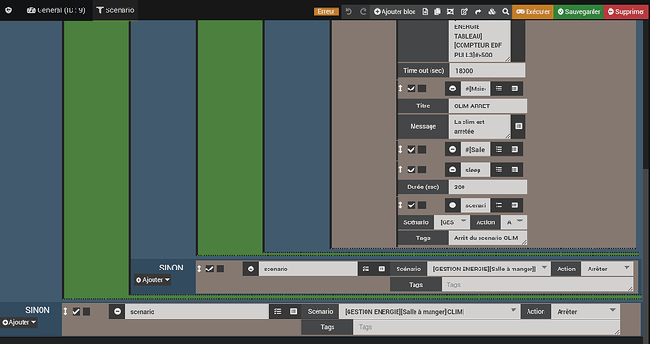Open the Action dropdown showing A
This screenshot has width=650, height=344.
coord(513,222)
